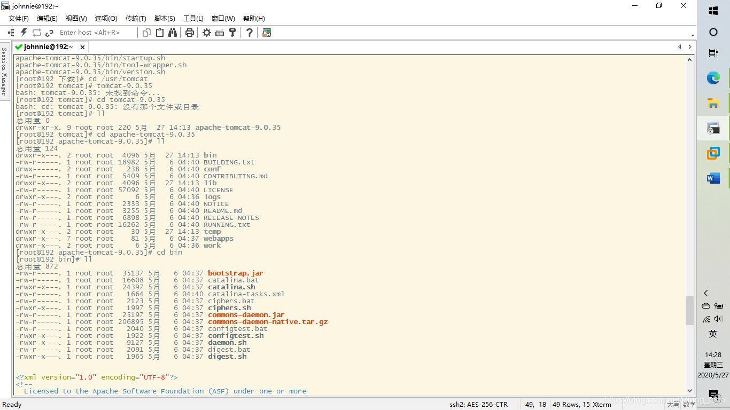Open Help via the question mark icon
The width and height of the screenshot is (730, 410).
tap(250, 33)
